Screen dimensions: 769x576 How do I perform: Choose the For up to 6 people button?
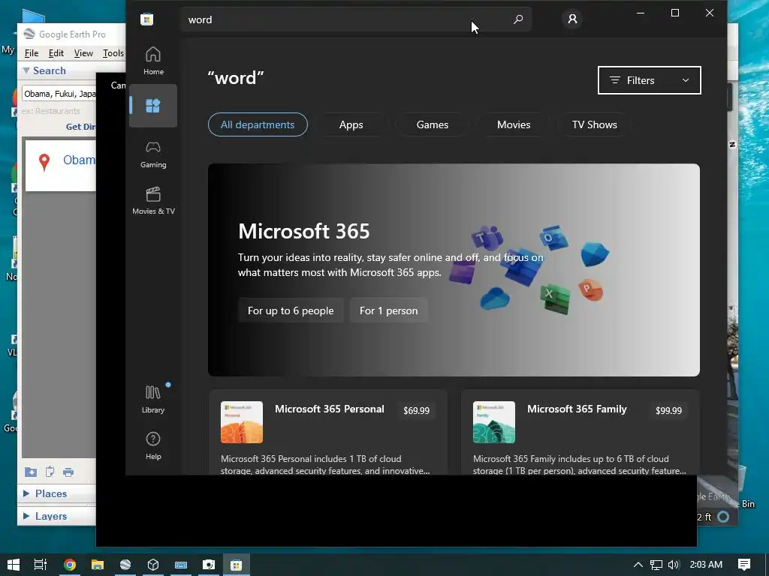[x=291, y=310]
